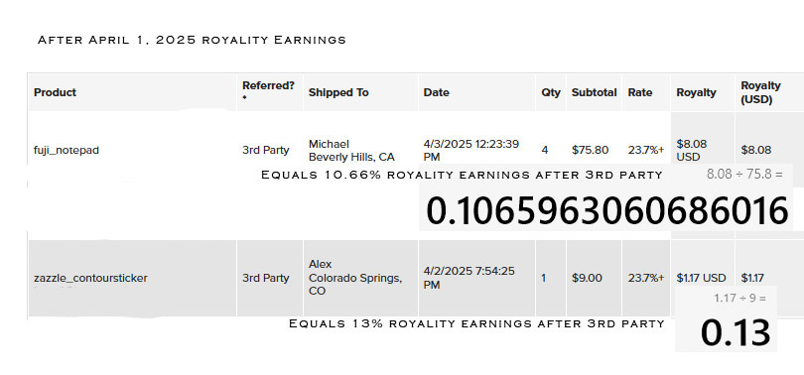
Task: Click the $1.17 USD royalty cell
Action: [701, 278]
